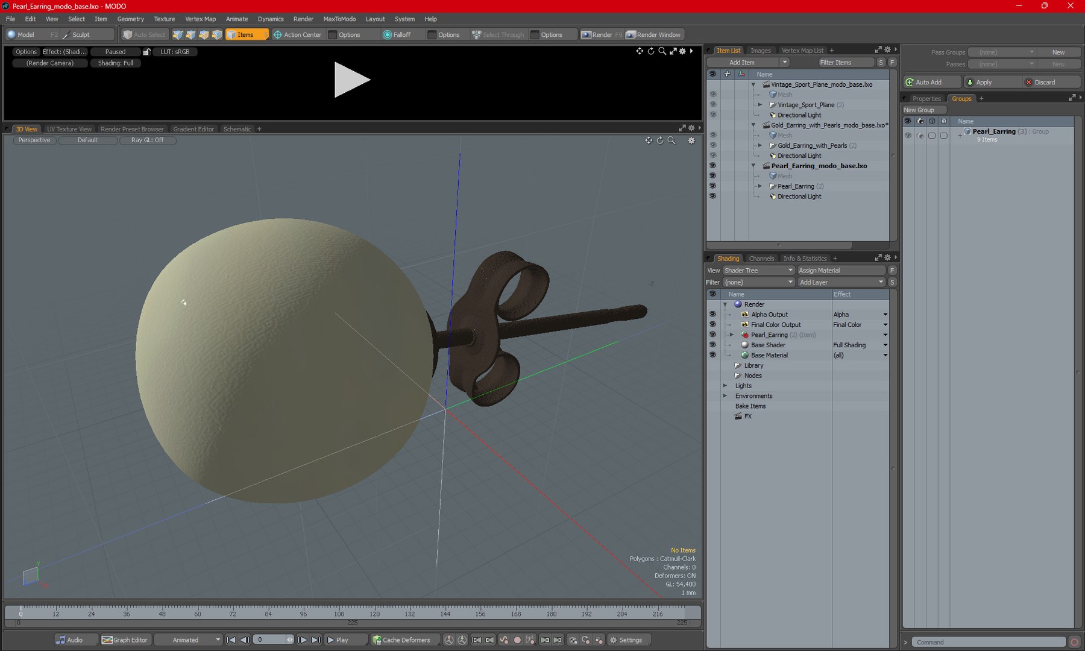
Task: Step to previous frame transport icon
Action: pos(244,640)
